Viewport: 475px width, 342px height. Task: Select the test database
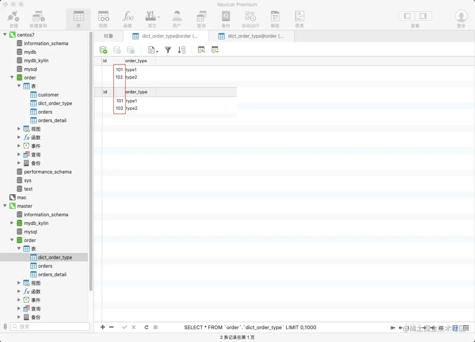(x=28, y=189)
